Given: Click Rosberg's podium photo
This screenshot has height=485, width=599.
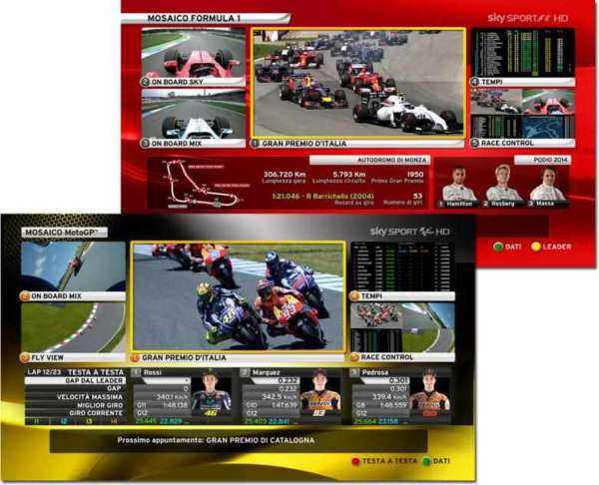Looking at the screenshot, I should (x=503, y=183).
